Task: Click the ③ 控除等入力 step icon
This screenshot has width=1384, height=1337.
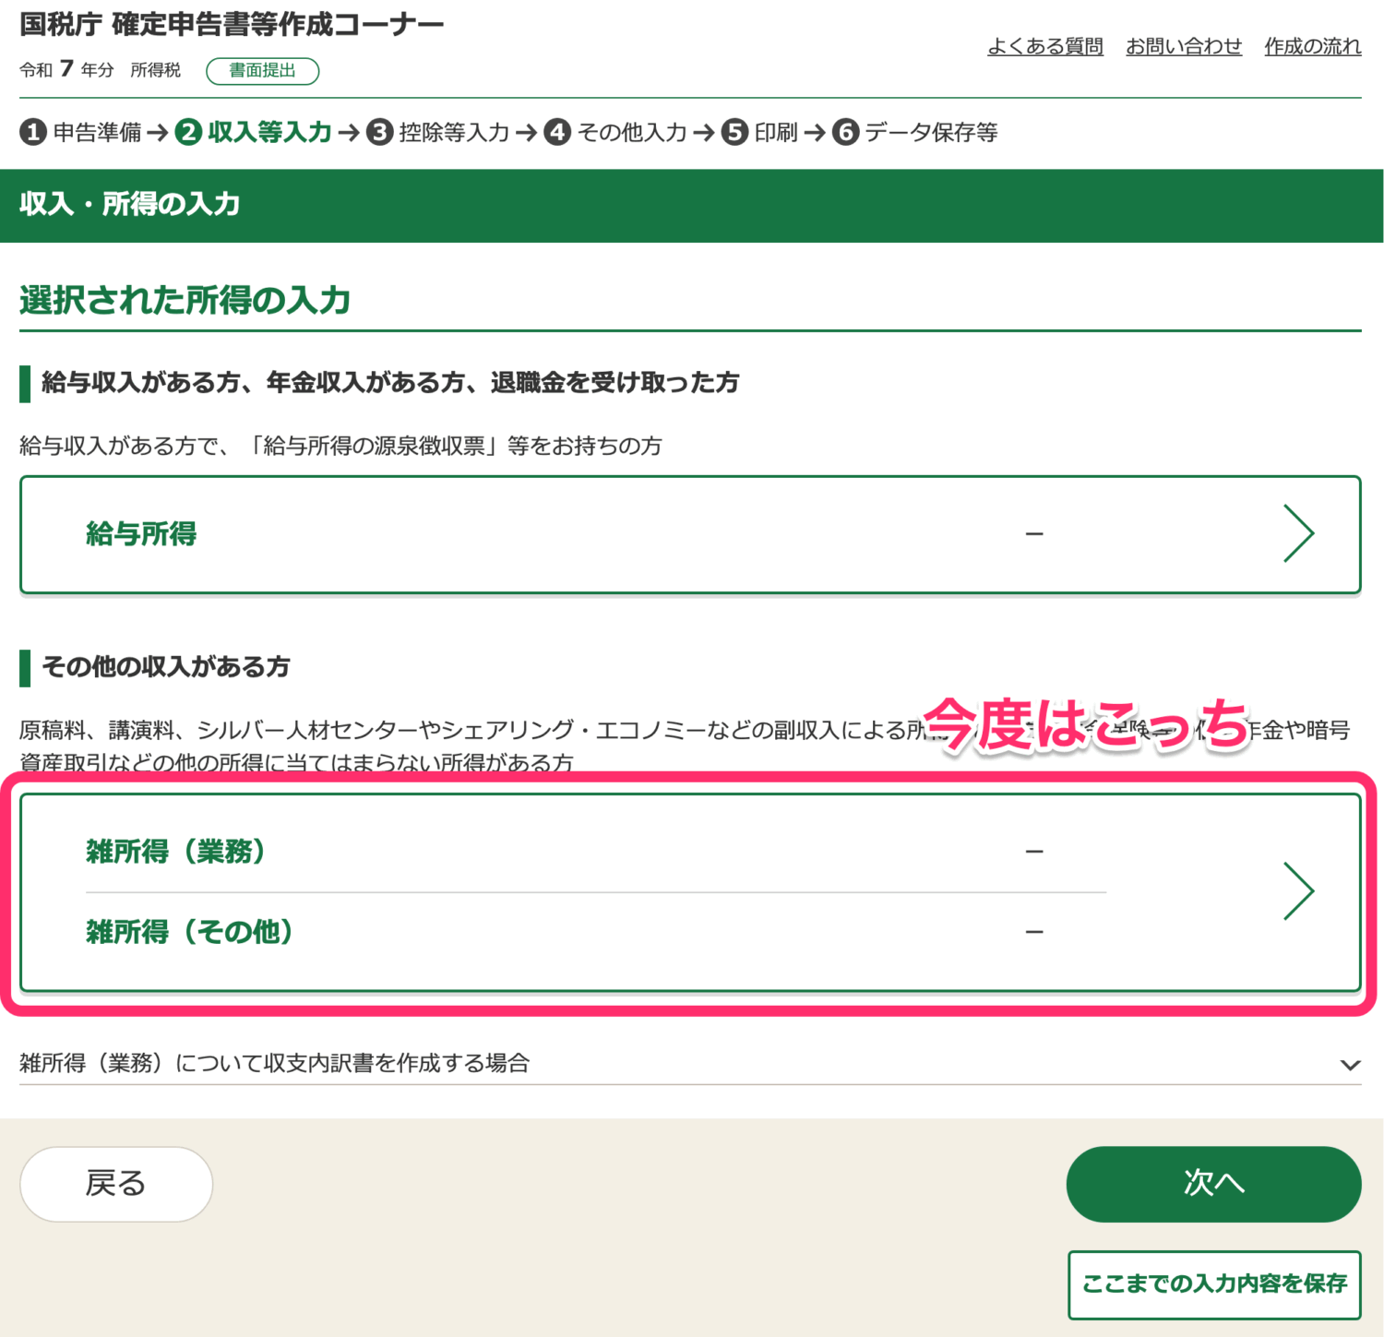Action: tap(378, 132)
